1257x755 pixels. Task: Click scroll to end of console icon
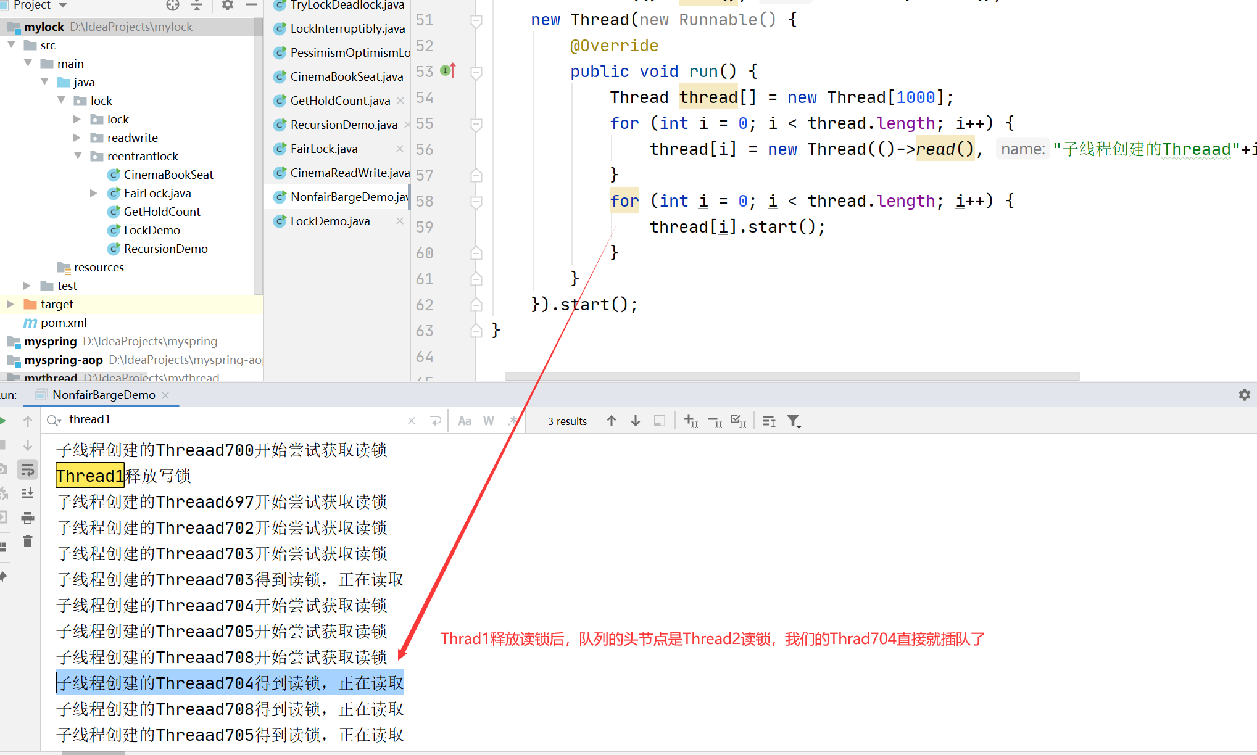(x=28, y=493)
